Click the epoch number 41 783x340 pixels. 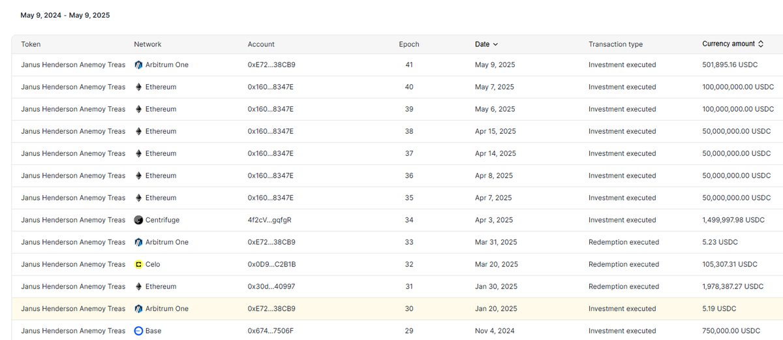[x=409, y=65]
